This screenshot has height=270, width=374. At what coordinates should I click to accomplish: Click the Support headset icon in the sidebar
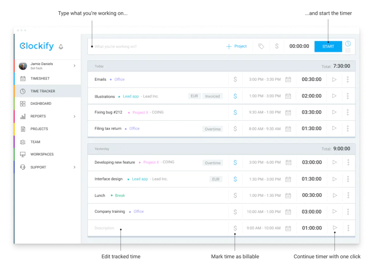point(23,167)
